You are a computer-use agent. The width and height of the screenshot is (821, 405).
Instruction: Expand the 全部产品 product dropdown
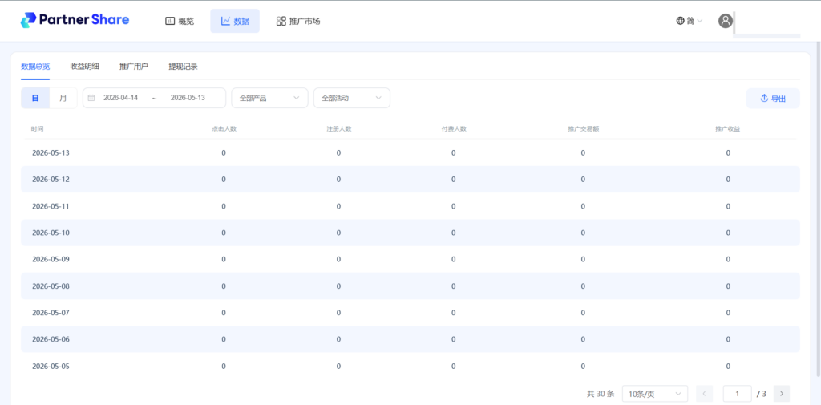[x=269, y=98]
